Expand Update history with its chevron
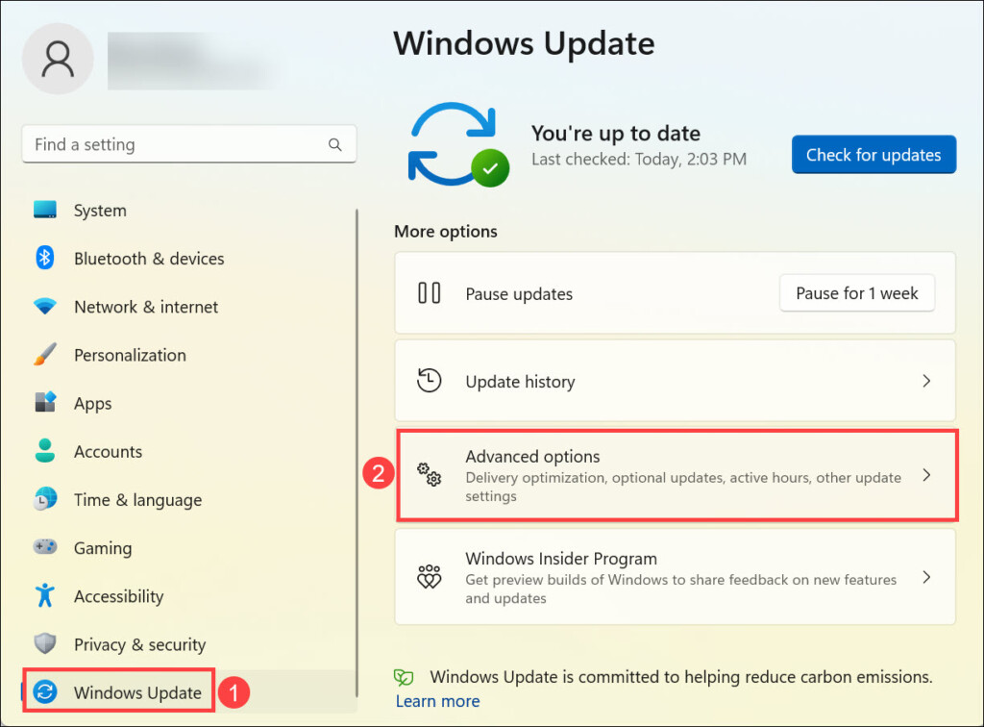This screenshot has width=984, height=727. (926, 381)
